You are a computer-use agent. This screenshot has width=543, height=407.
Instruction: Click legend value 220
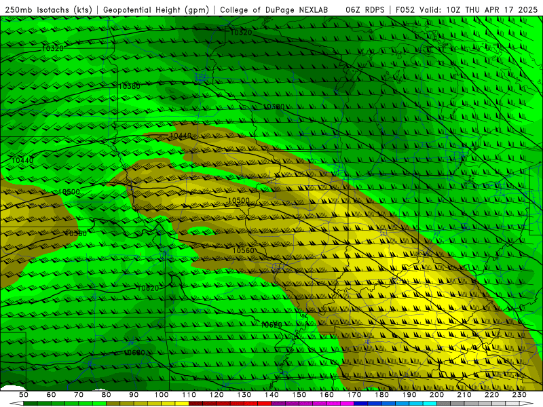point(491,395)
